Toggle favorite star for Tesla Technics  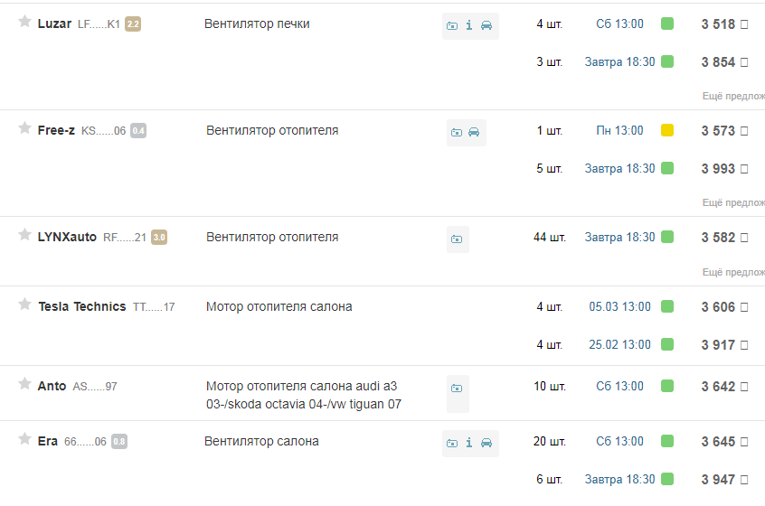[x=25, y=305]
